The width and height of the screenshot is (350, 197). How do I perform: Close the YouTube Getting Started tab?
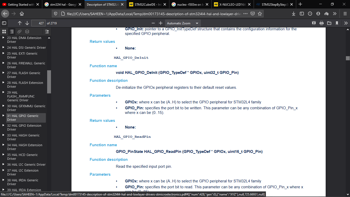[38, 4]
